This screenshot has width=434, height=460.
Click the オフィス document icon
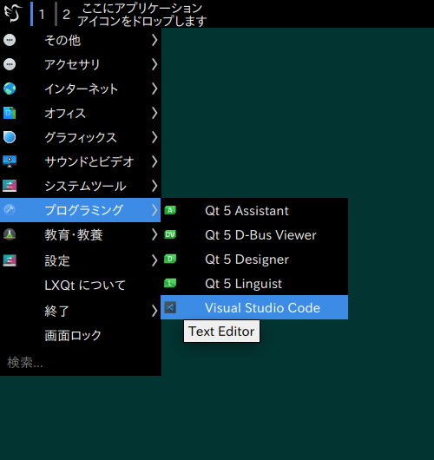coord(10,113)
